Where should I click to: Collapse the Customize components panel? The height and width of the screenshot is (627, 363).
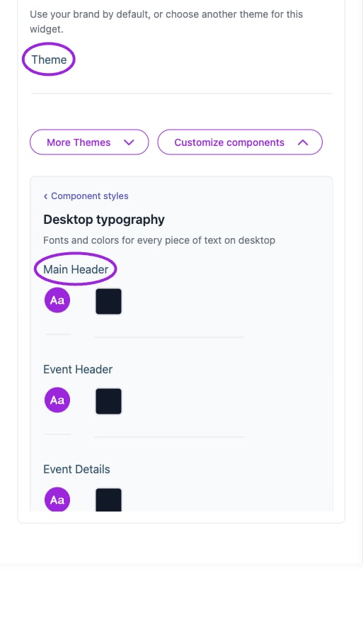240,142
